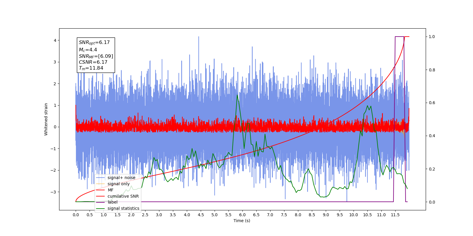Click the 'cumilative SNR' legend entry

pos(123,196)
